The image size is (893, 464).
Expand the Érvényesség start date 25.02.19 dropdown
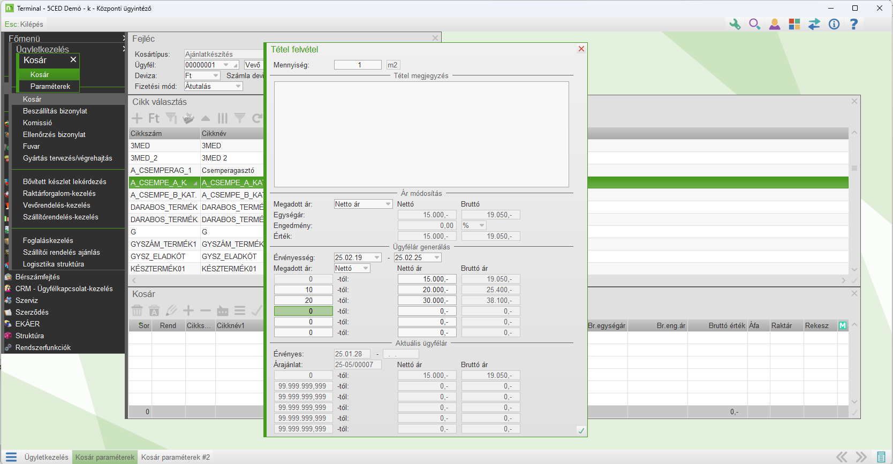click(377, 258)
